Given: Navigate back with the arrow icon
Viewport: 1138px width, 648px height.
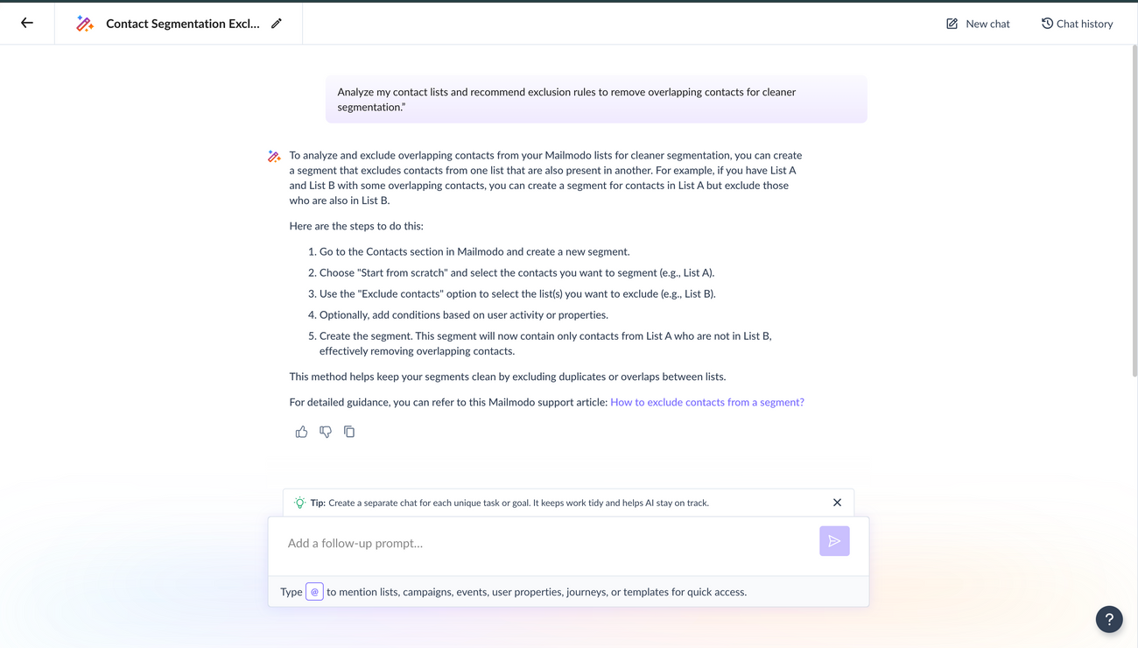Looking at the screenshot, I should tap(25, 23).
